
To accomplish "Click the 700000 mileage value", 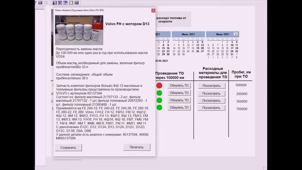I will [x=242, y=109].
